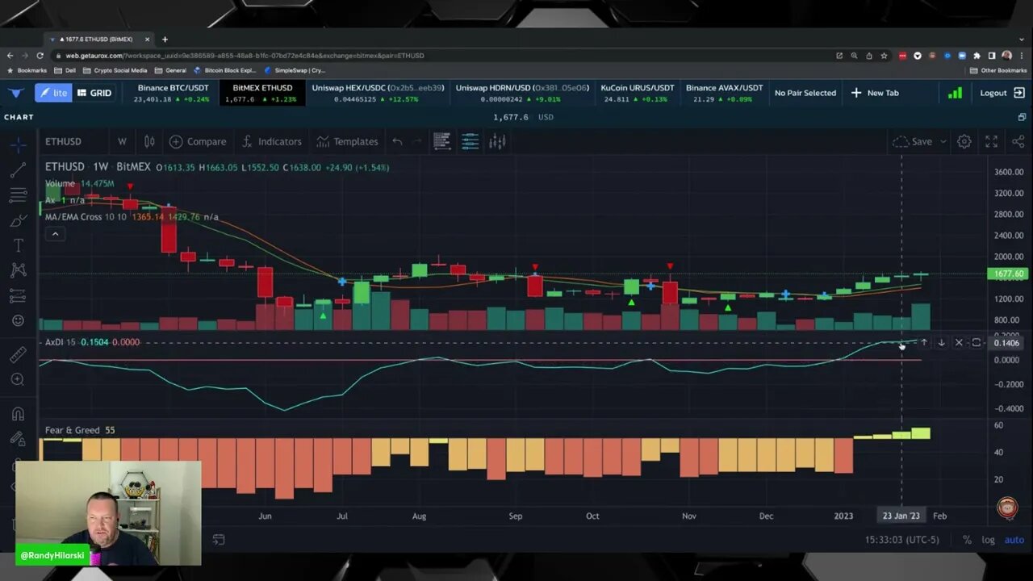Image resolution: width=1033 pixels, height=581 pixels.
Task: Click the Compare symbol button
Action: (x=198, y=141)
